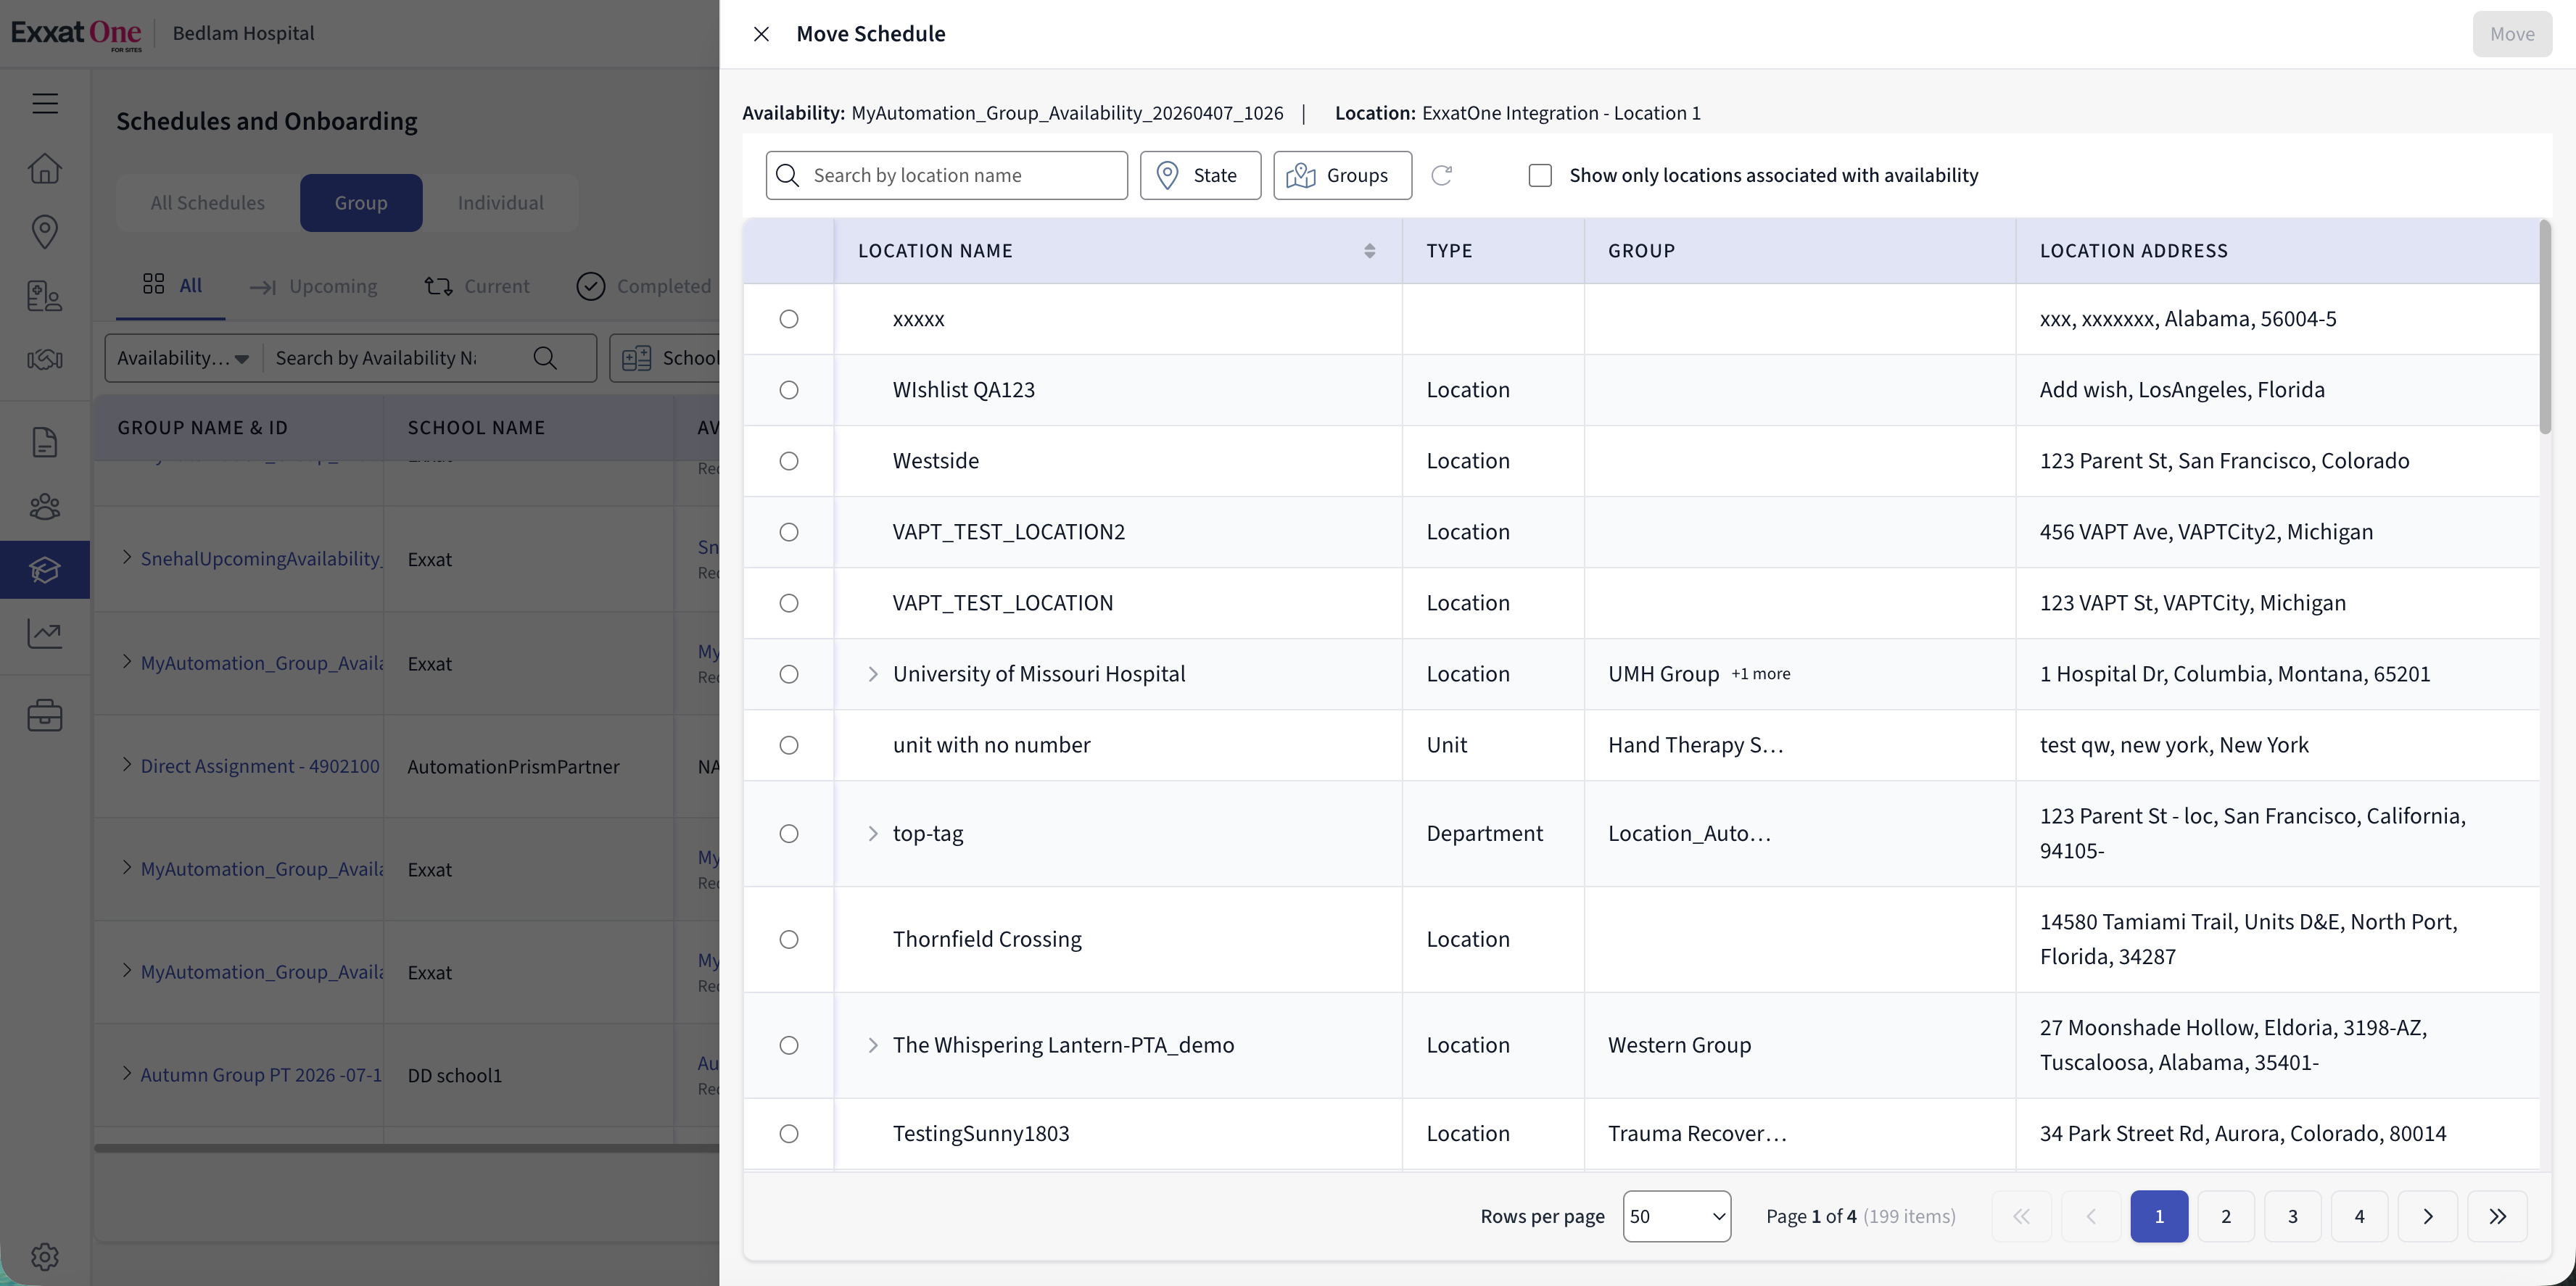The width and height of the screenshot is (2576, 1286).
Task: Choose VAPT_TEST_LOCATION2 radio button
Action: pyautogui.click(x=789, y=531)
